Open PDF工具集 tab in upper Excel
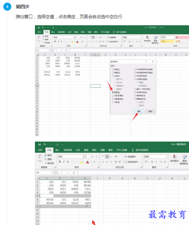 point(105,32)
